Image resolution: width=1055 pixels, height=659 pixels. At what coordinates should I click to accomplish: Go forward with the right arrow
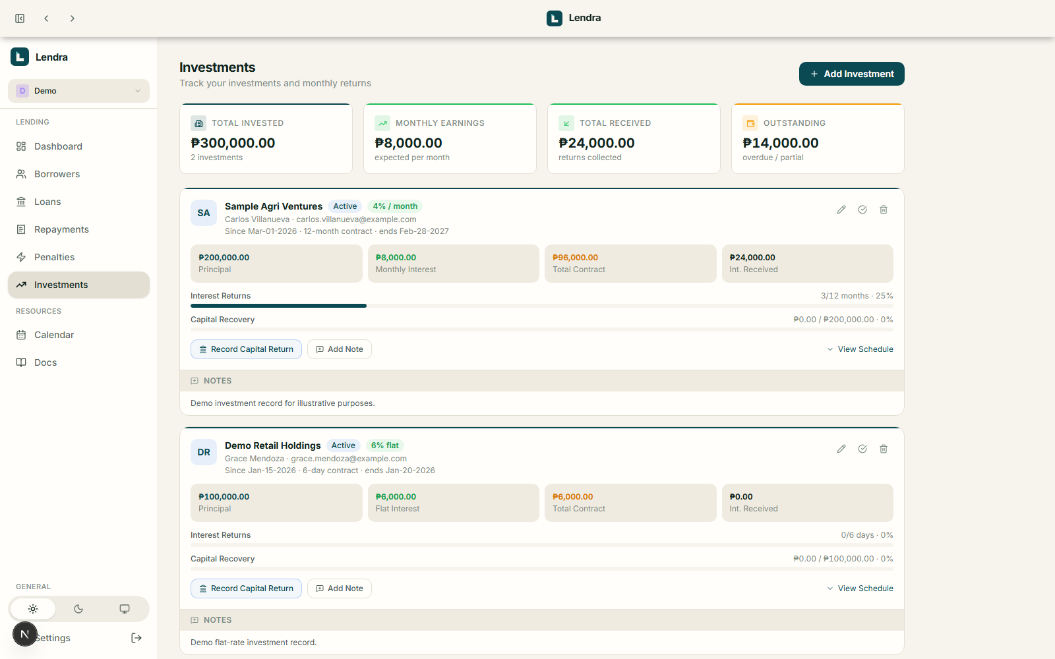(73, 18)
